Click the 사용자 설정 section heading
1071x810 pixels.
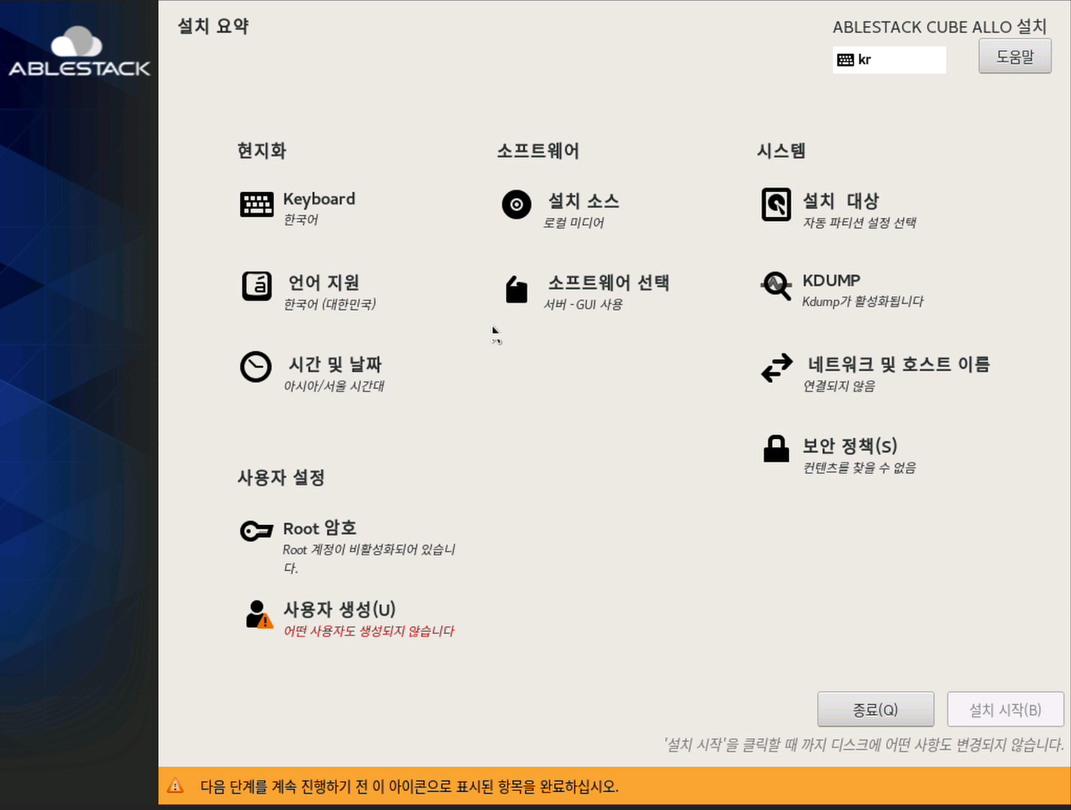click(x=281, y=478)
